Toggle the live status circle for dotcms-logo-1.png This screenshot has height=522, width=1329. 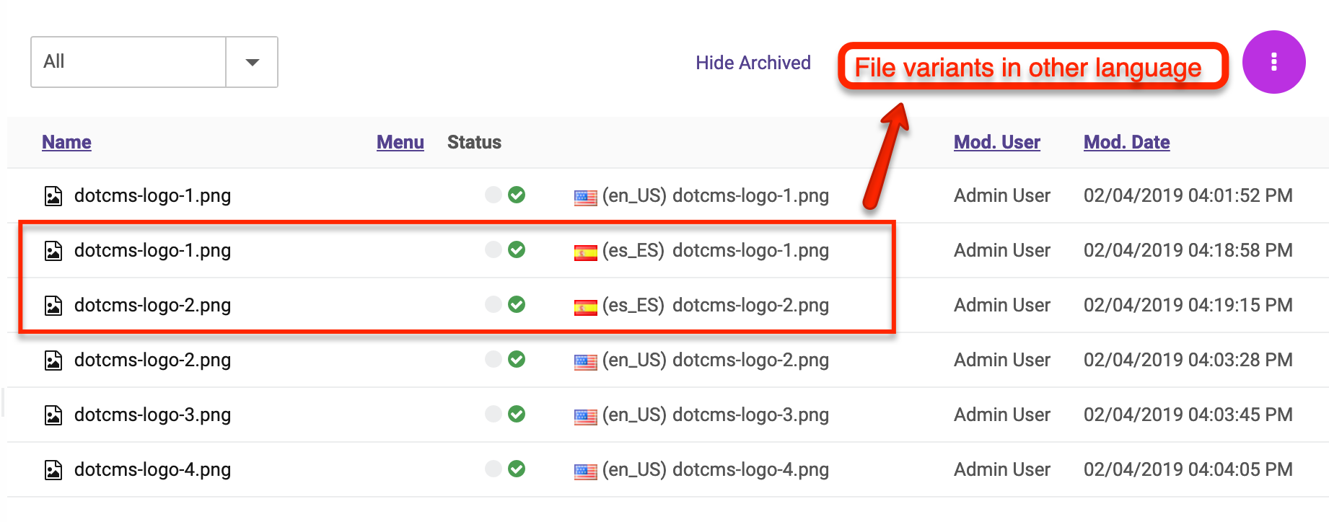click(x=493, y=195)
